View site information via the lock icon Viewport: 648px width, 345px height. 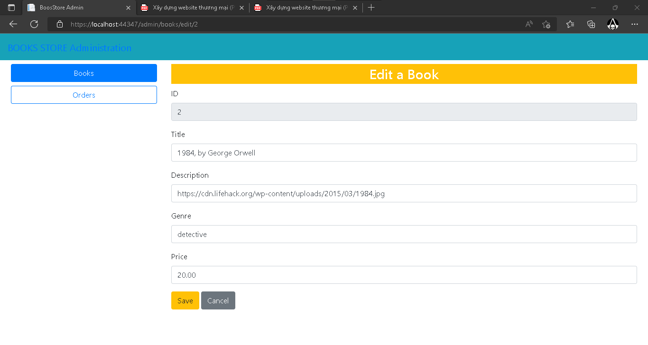coord(60,24)
